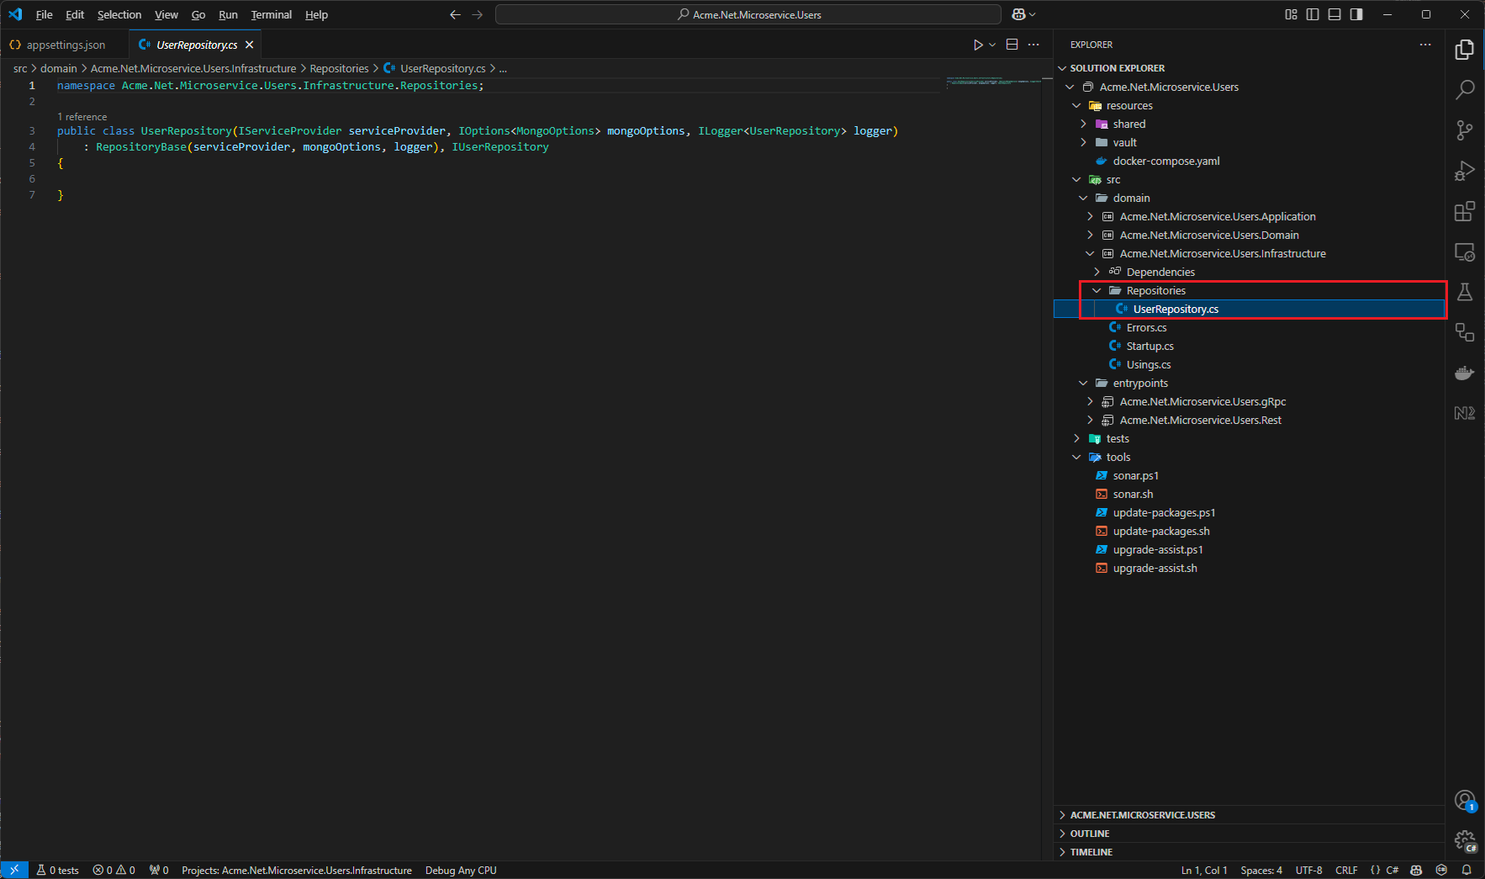Expand the Acme.Net.Microservice.Users.Application project
Viewport: 1485px width, 879px height.
pyautogui.click(x=1090, y=216)
